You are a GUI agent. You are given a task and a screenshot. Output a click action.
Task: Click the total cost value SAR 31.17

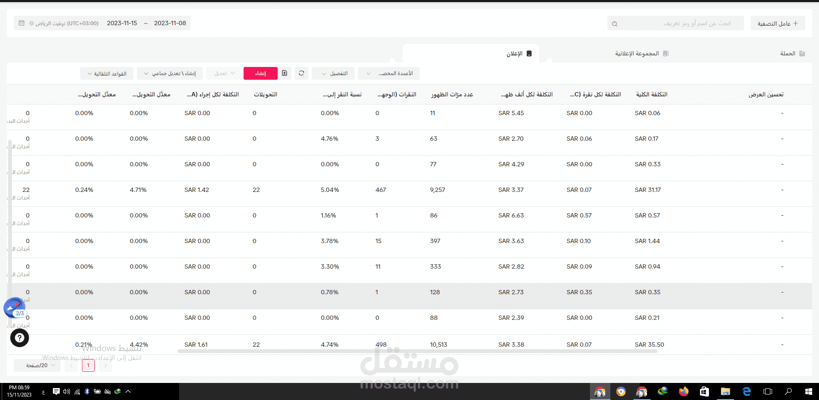click(x=648, y=190)
